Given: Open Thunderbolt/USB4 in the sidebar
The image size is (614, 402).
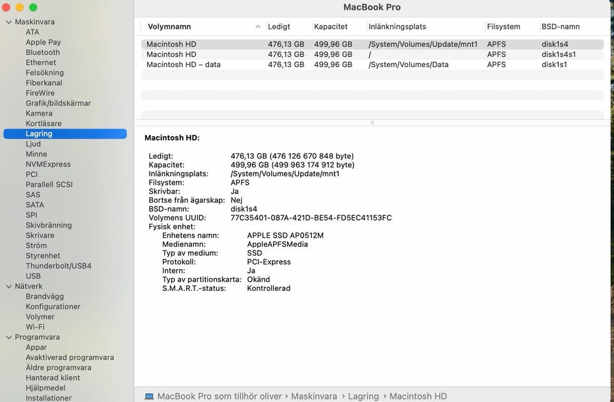Looking at the screenshot, I should [58, 266].
